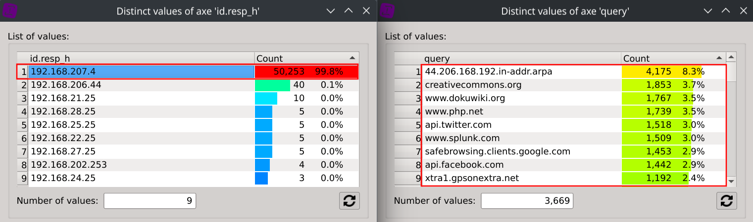Click app icon in query window title bar

388,10
